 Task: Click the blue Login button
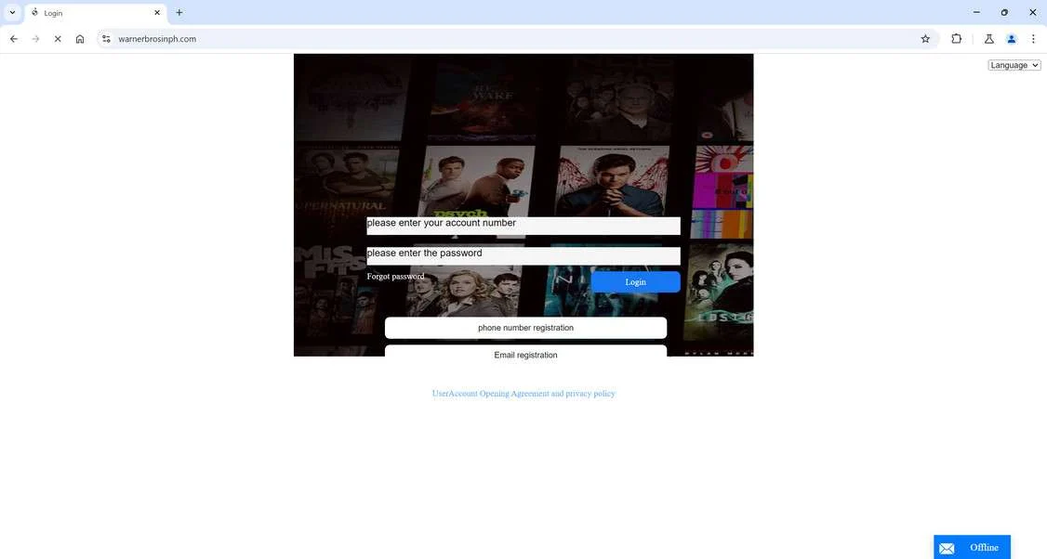point(636,282)
